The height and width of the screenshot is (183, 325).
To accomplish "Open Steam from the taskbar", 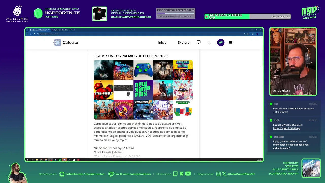I will point(55,160).
